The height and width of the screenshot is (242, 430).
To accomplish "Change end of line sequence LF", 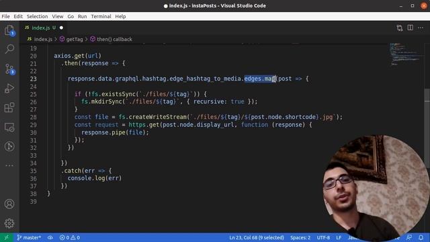I will (x=339, y=237).
